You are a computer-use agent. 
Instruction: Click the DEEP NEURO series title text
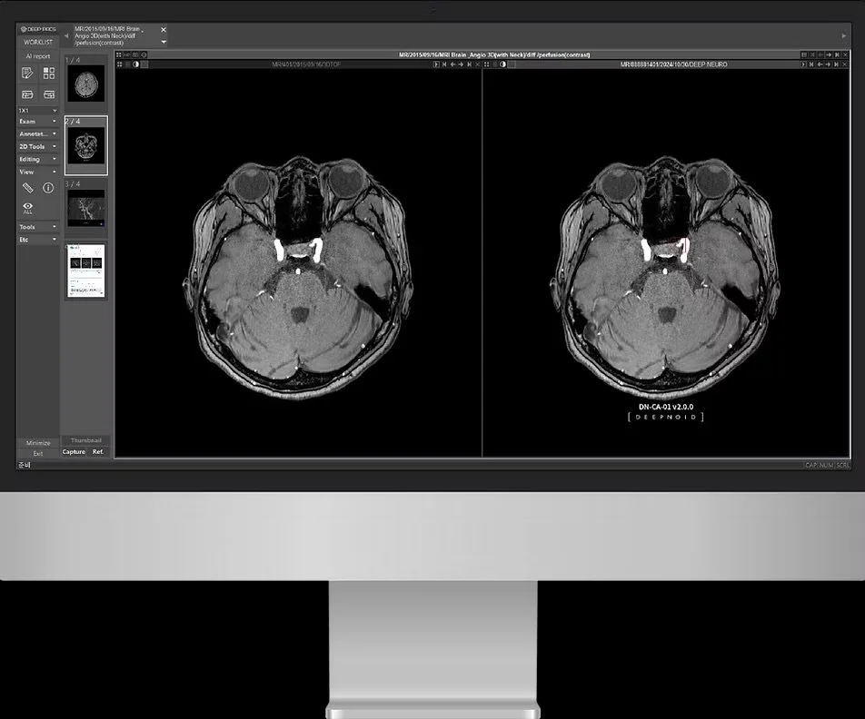[673, 64]
